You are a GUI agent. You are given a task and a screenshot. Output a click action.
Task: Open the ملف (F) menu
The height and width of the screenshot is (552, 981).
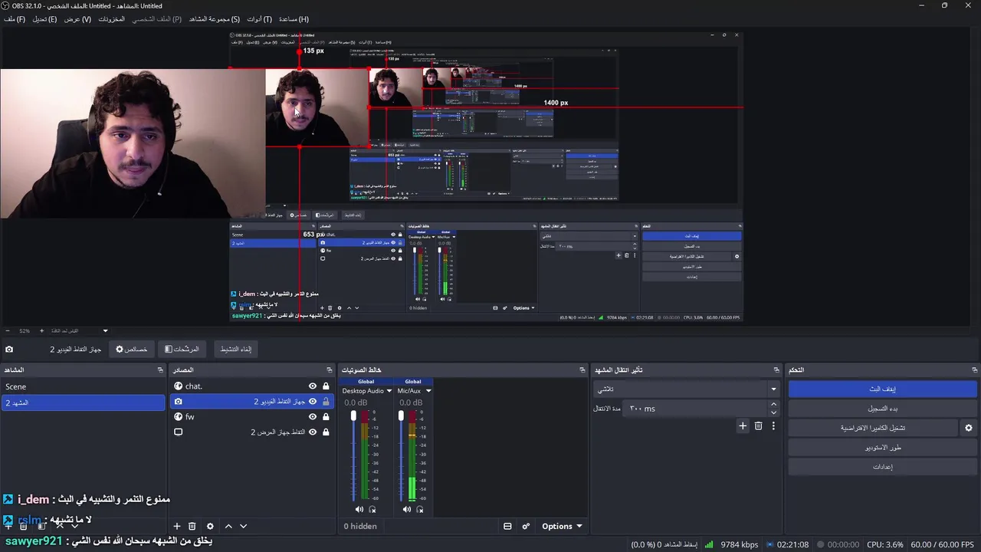point(15,19)
